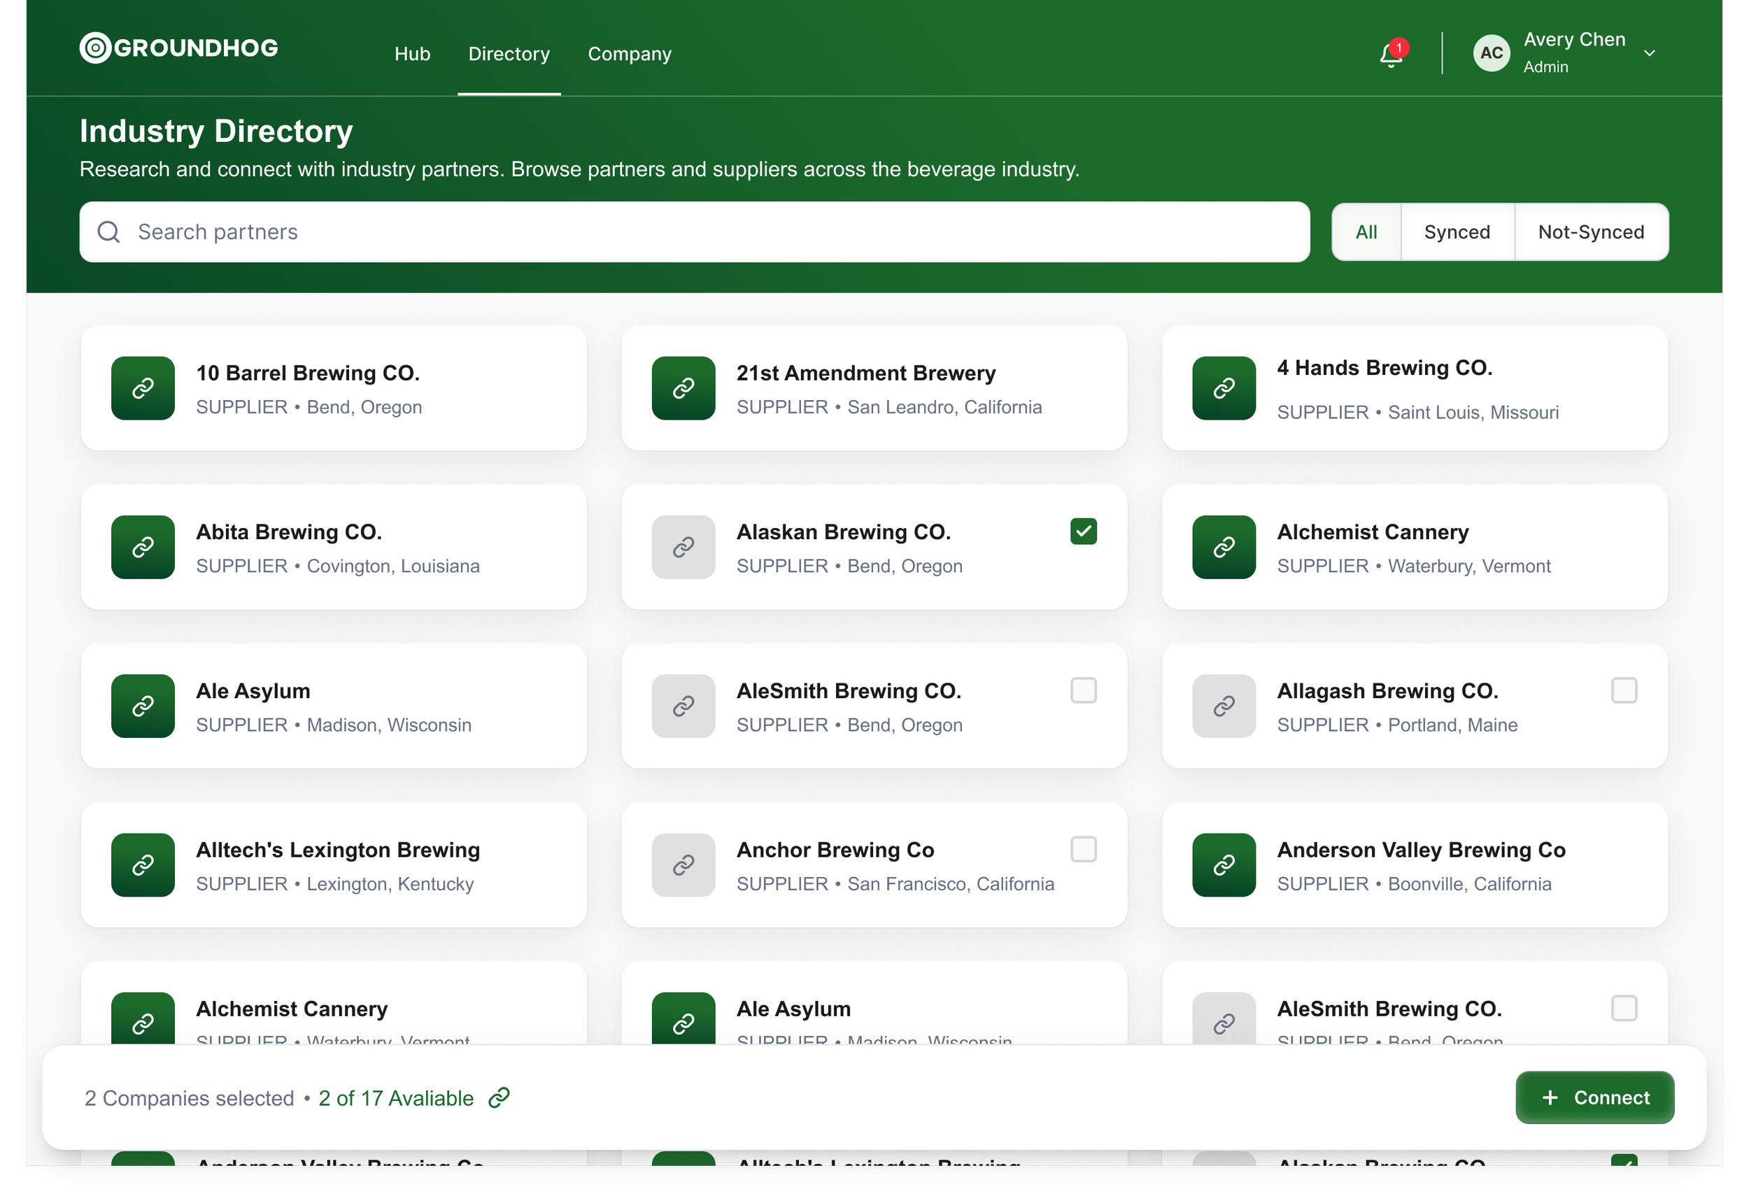Filter list by Synced partners
The image size is (1749, 1203).
(x=1457, y=232)
